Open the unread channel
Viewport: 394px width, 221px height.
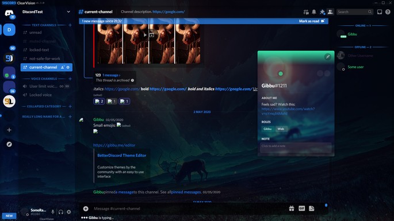[47, 32]
